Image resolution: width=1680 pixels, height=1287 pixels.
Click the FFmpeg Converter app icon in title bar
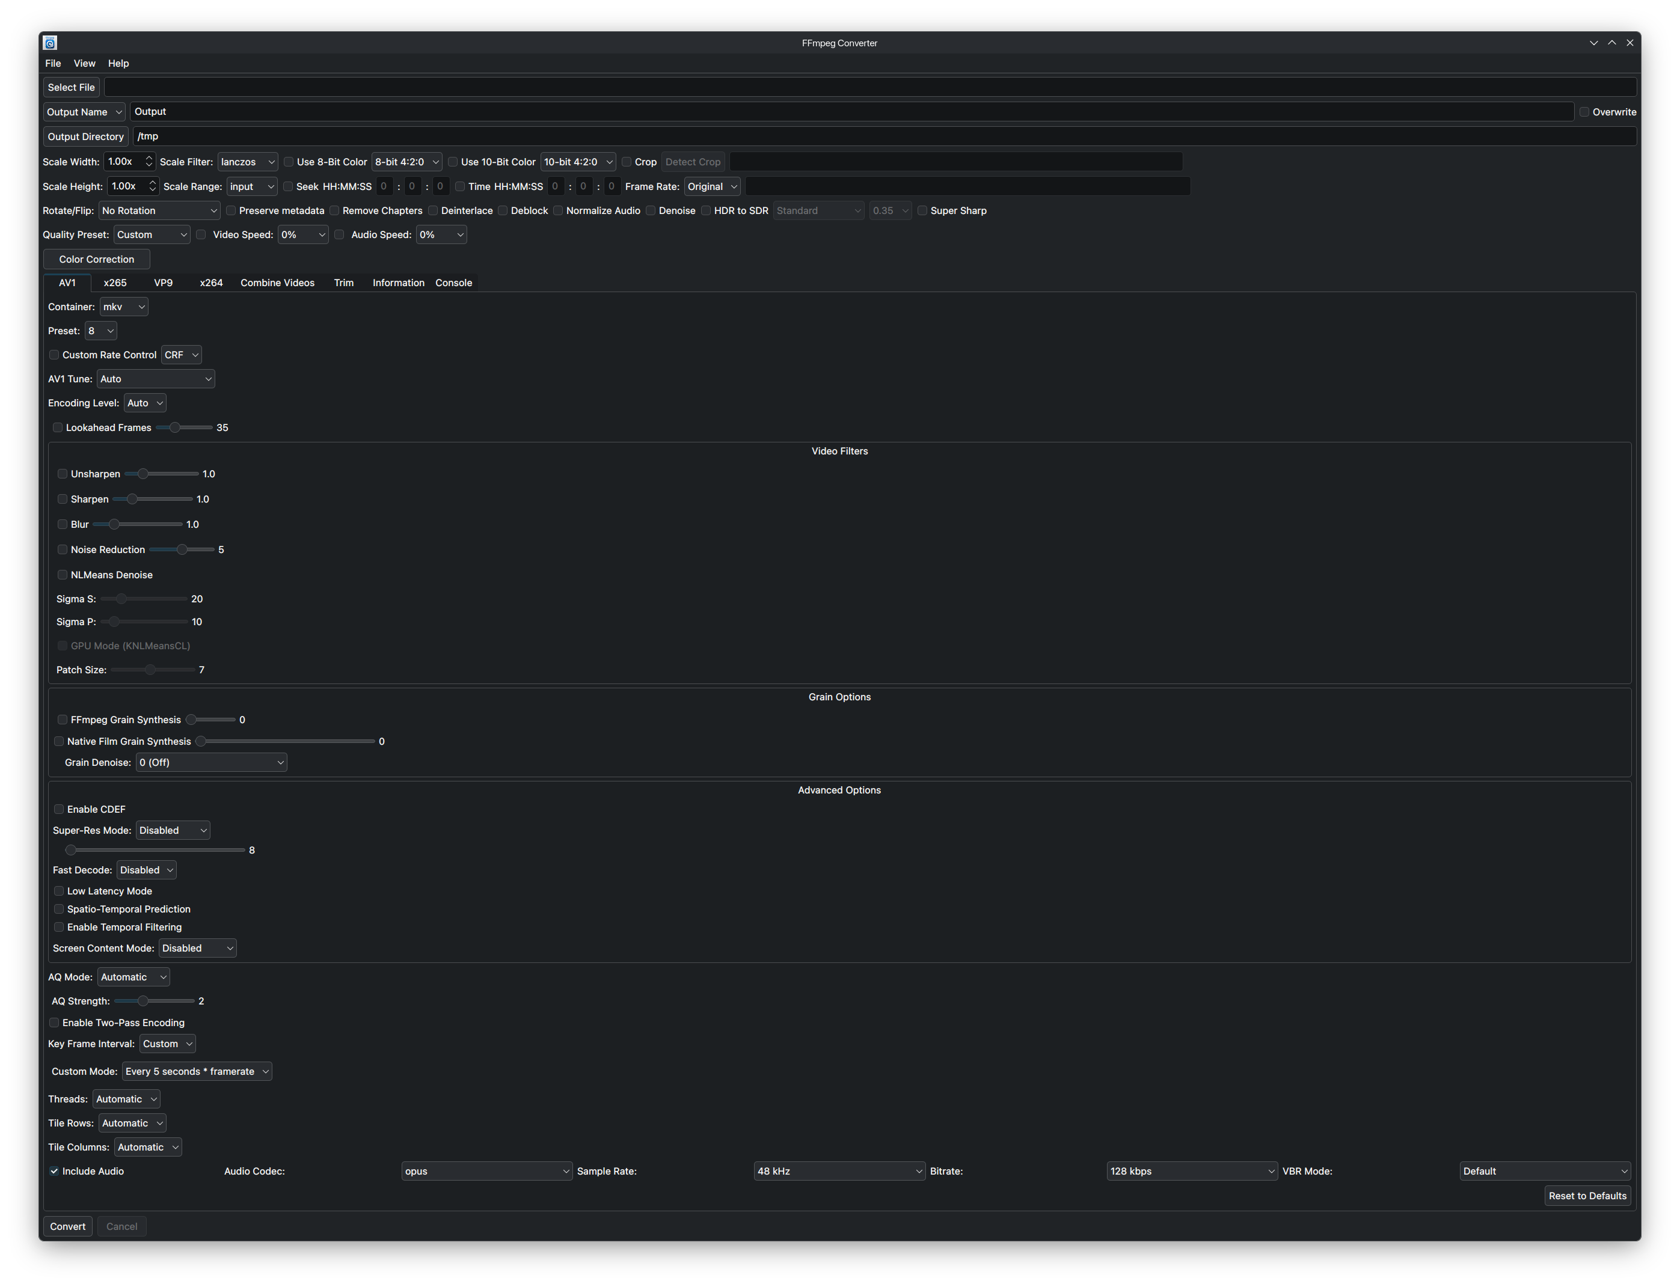tap(51, 43)
